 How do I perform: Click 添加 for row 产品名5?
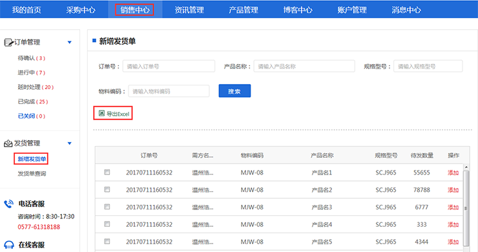pyautogui.click(x=453, y=242)
